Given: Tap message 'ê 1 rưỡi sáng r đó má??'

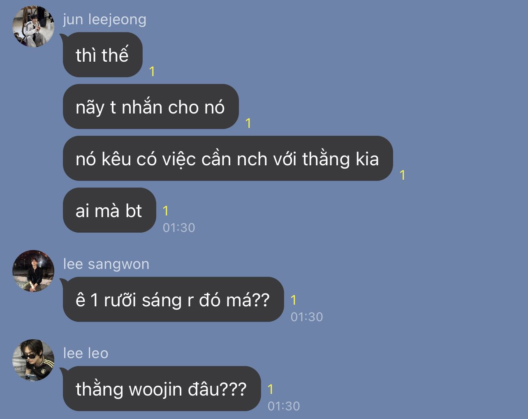Looking at the screenshot, I should (173, 299).
